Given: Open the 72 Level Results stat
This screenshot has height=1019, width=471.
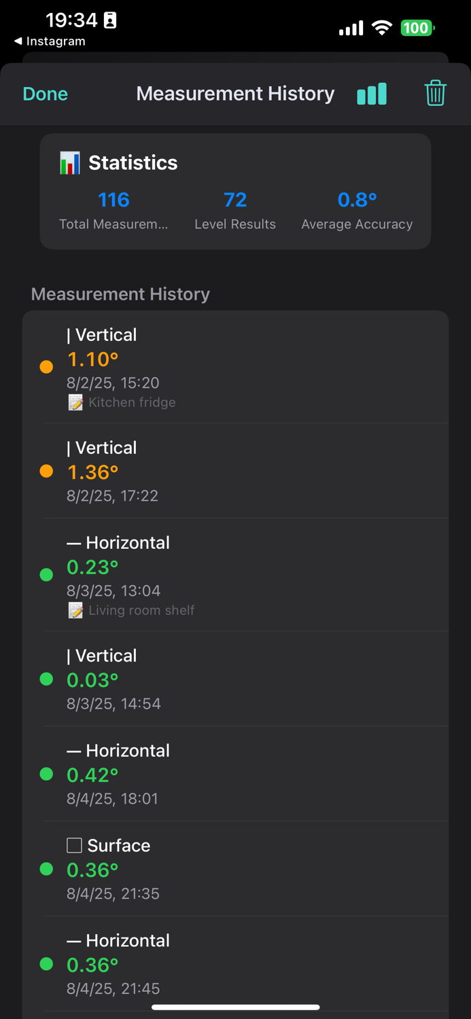Looking at the screenshot, I should pyautogui.click(x=235, y=200).
